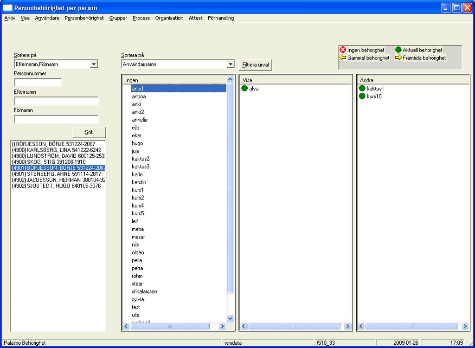The image size is (475, 348).
Task: Open the Grupper menu
Action: click(x=118, y=18)
